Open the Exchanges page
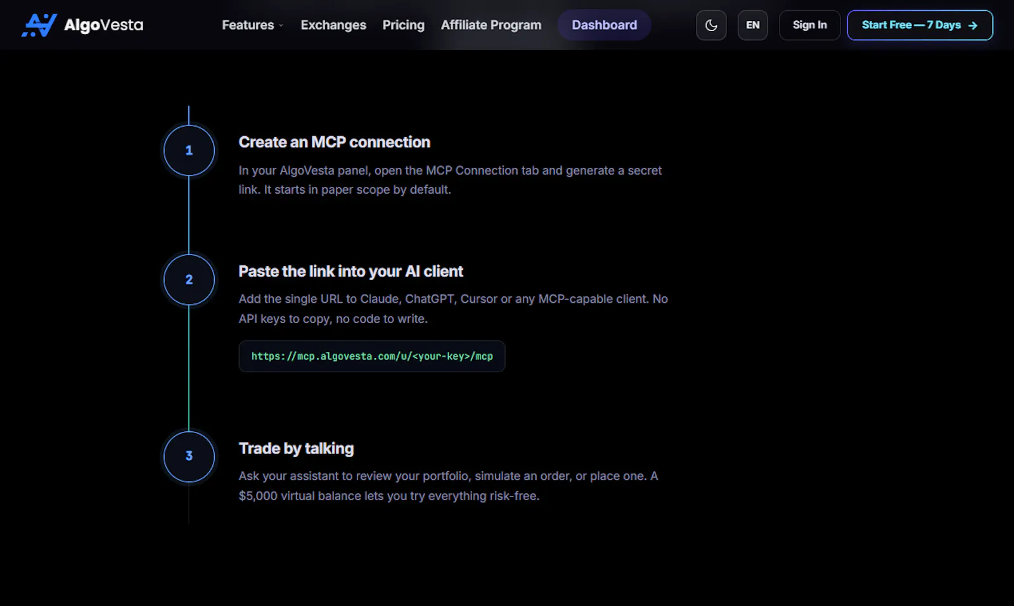This screenshot has height=606, width=1014. [x=333, y=25]
